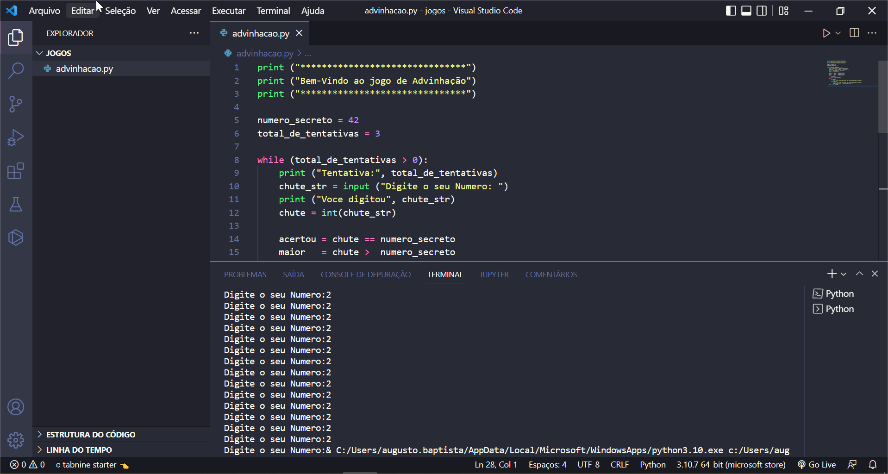Open editor More Actions ellipsis

[x=872, y=33]
